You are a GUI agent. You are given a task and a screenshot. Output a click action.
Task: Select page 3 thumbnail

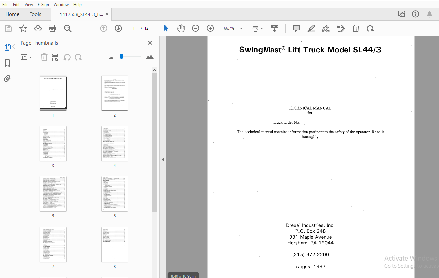(53, 143)
